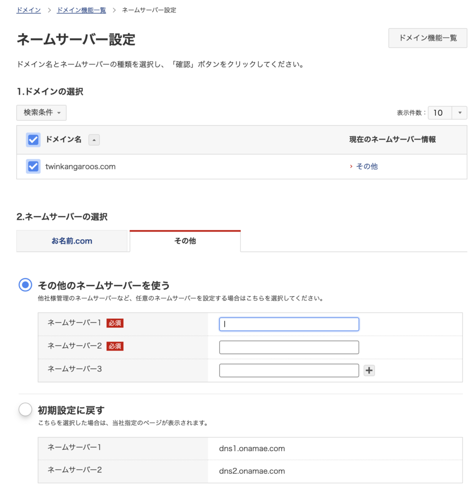The image size is (473, 494).
Task: Click into the ネームサーバー2 input field
Action: tap(289, 347)
